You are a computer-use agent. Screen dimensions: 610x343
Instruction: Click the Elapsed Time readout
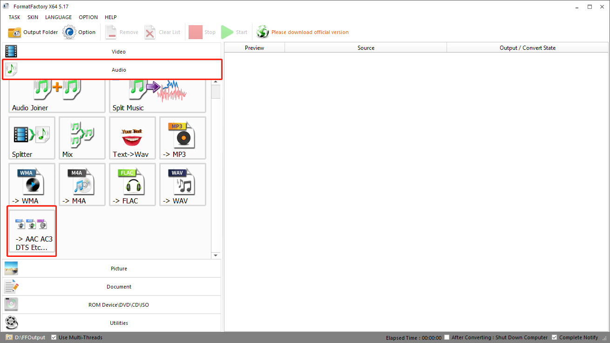(413, 337)
